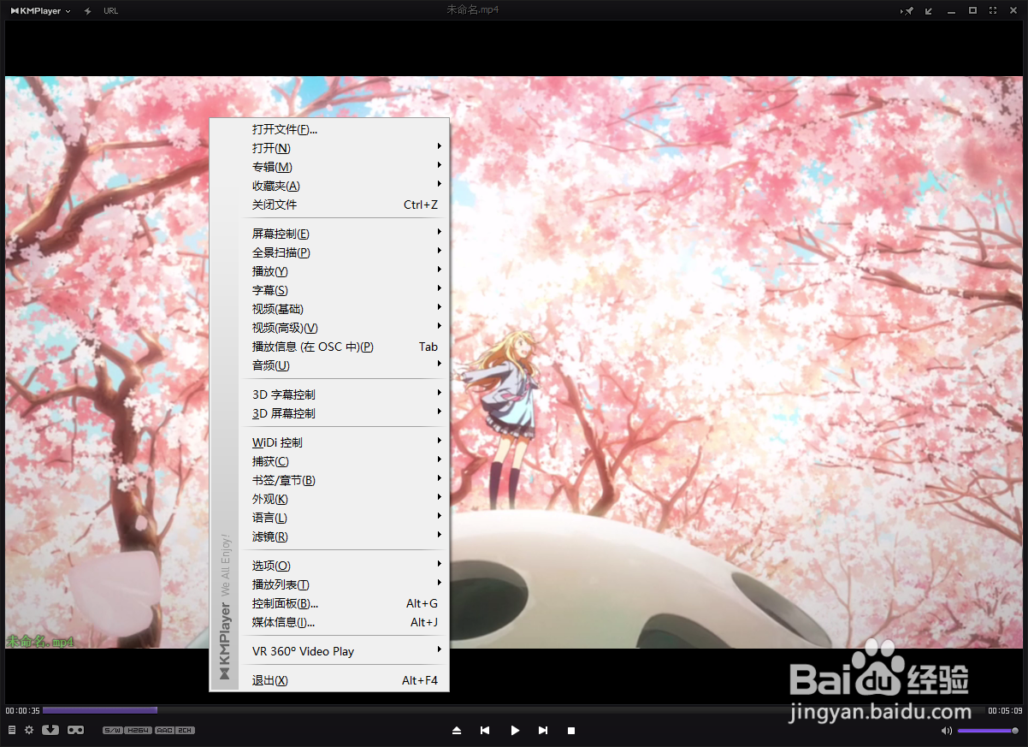Click the S/W decoder badge

(112, 730)
